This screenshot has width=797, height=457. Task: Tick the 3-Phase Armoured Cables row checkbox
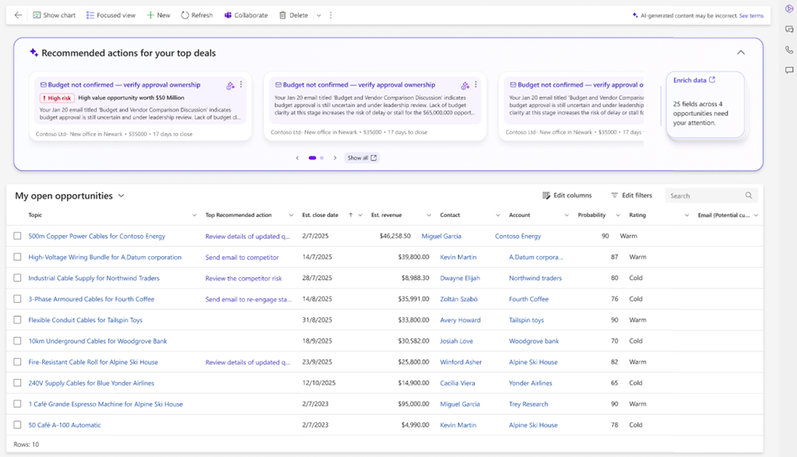[x=17, y=299]
